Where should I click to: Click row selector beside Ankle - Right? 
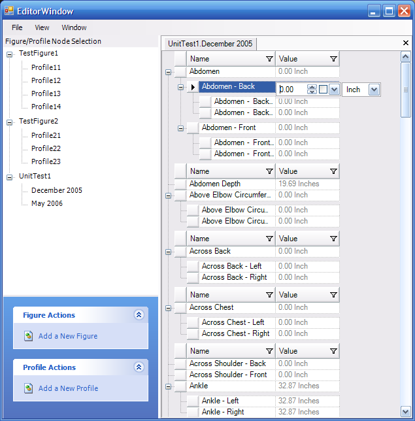click(x=193, y=412)
